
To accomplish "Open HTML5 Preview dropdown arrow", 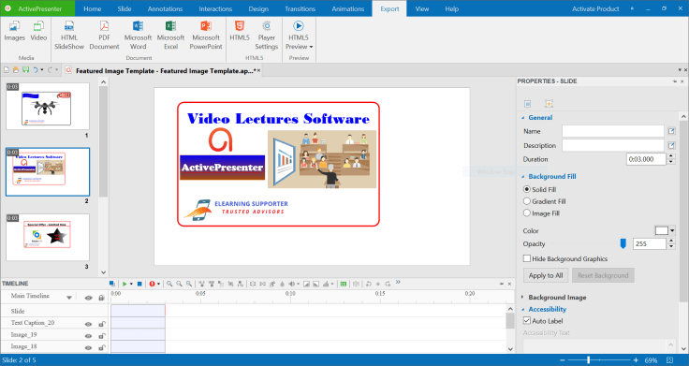I will [x=311, y=47].
